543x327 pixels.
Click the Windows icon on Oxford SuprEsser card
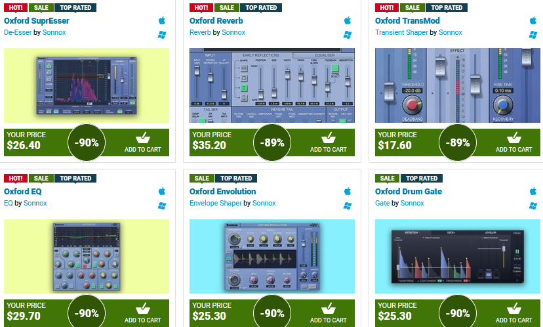162,35
